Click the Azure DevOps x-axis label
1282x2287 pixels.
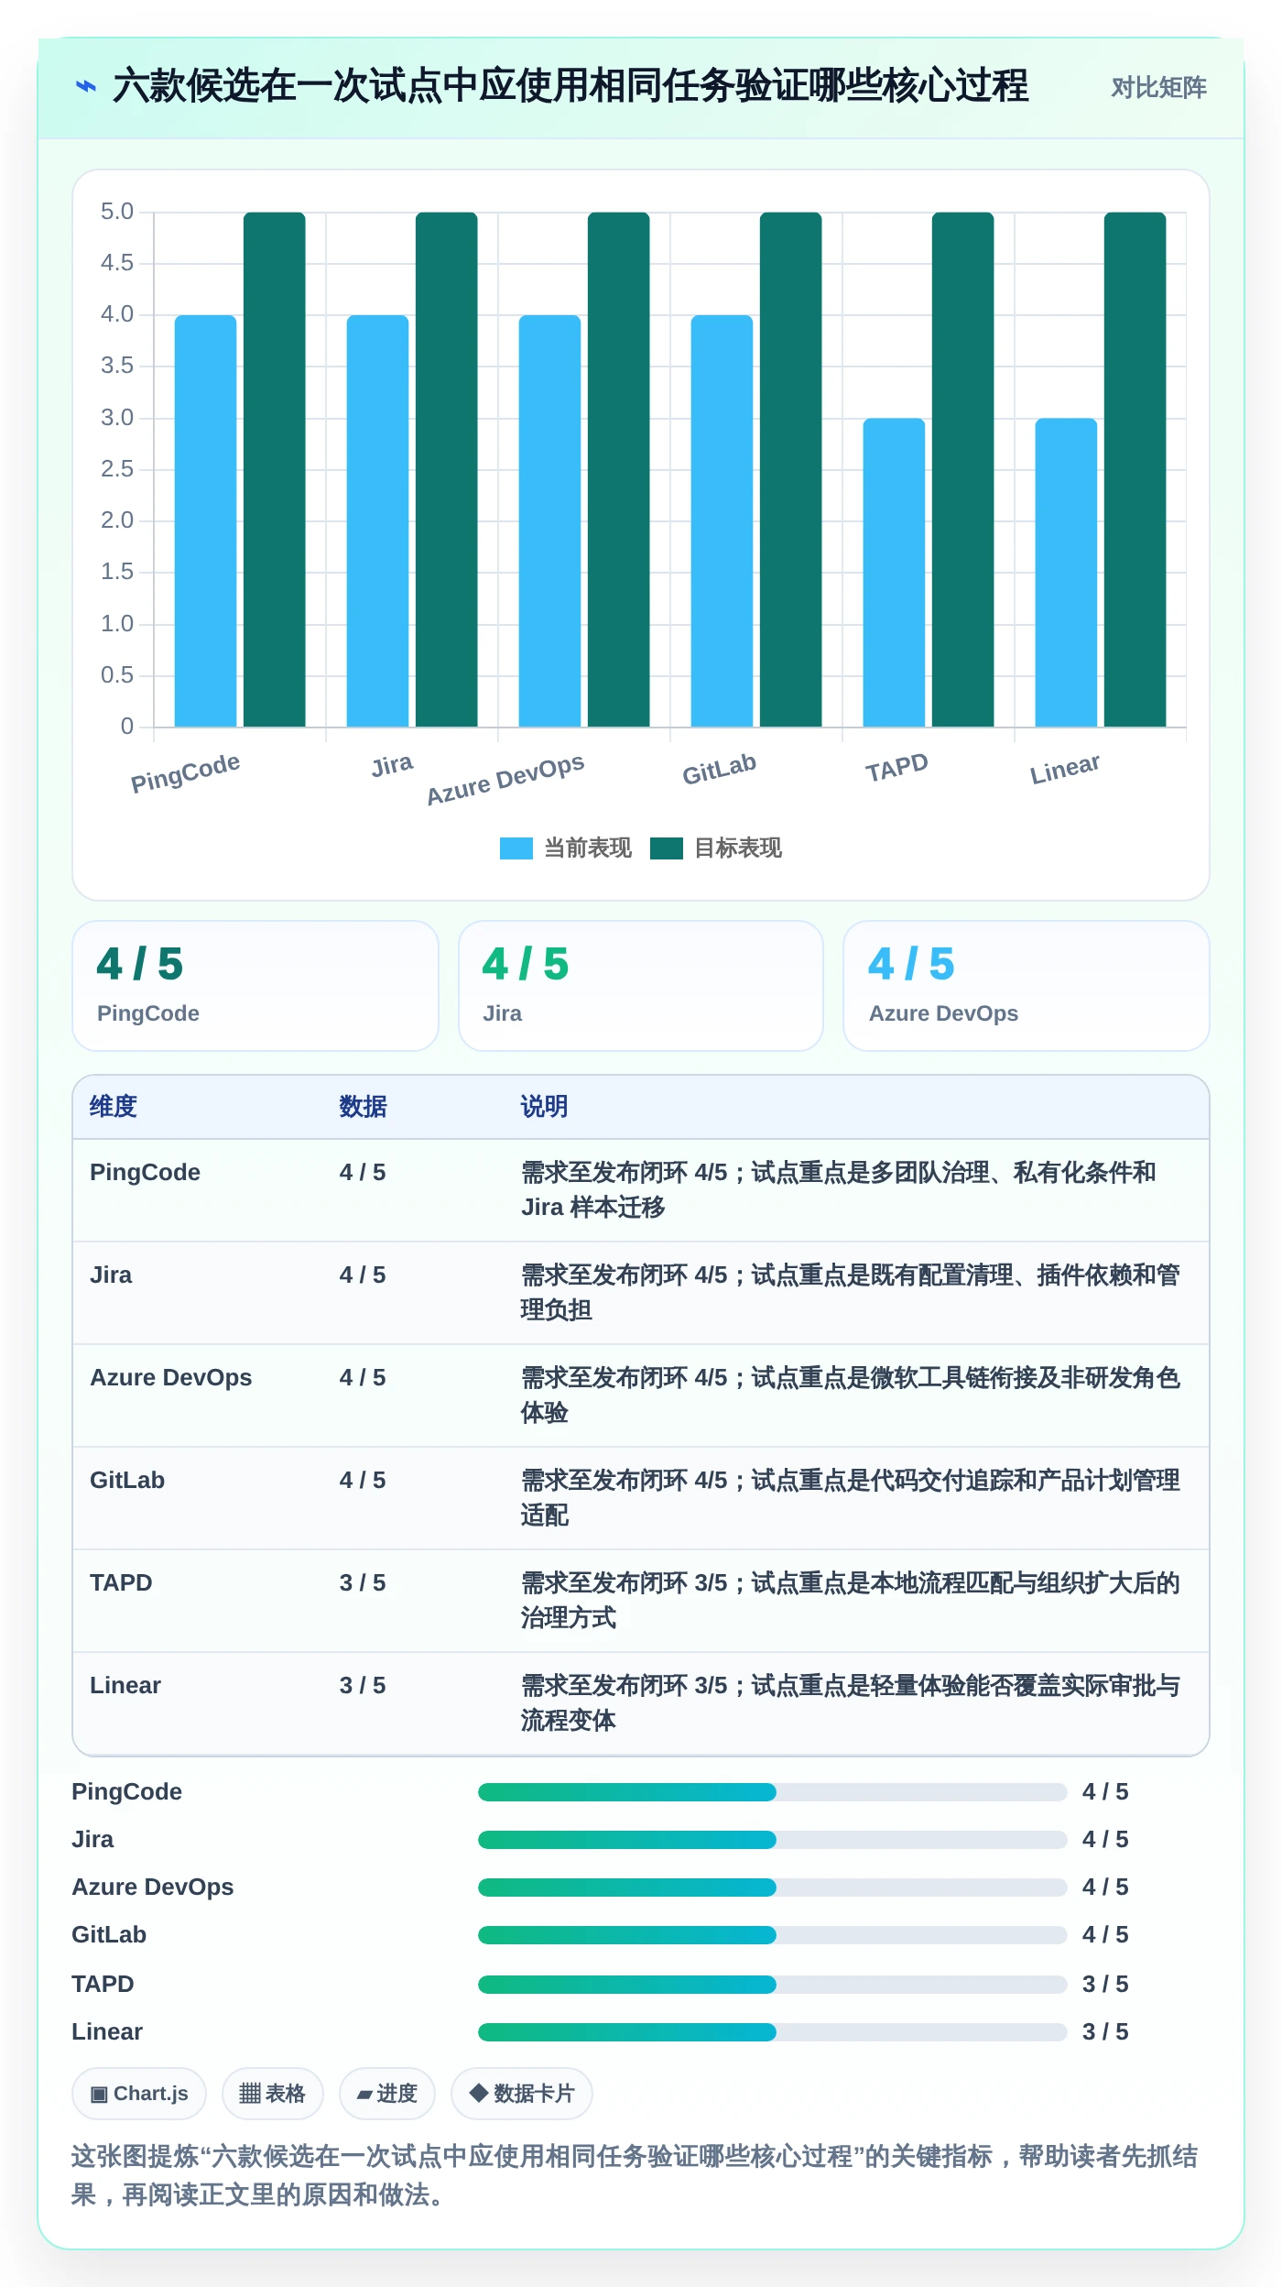pos(505,780)
